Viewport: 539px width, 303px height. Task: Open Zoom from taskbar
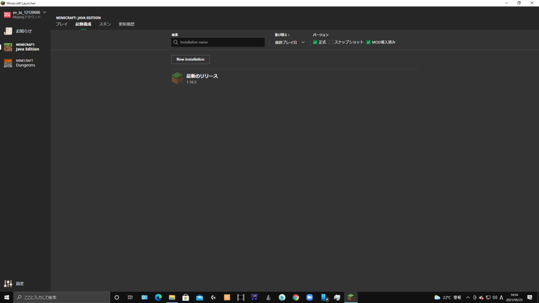(x=309, y=297)
